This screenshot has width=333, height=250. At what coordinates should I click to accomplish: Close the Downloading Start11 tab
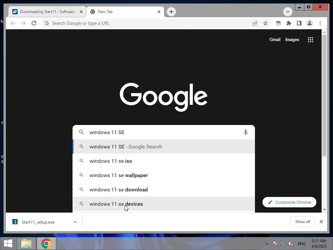click(x=81, y=12)
